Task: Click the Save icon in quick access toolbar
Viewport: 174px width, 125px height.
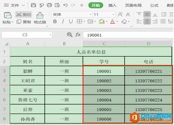Action: (33, 5)
